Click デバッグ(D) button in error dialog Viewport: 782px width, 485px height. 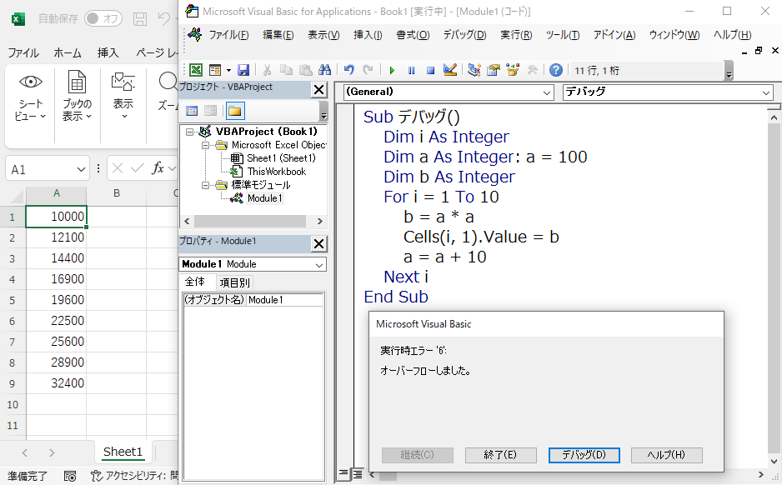pyautogui.click(x=584, y=455)
